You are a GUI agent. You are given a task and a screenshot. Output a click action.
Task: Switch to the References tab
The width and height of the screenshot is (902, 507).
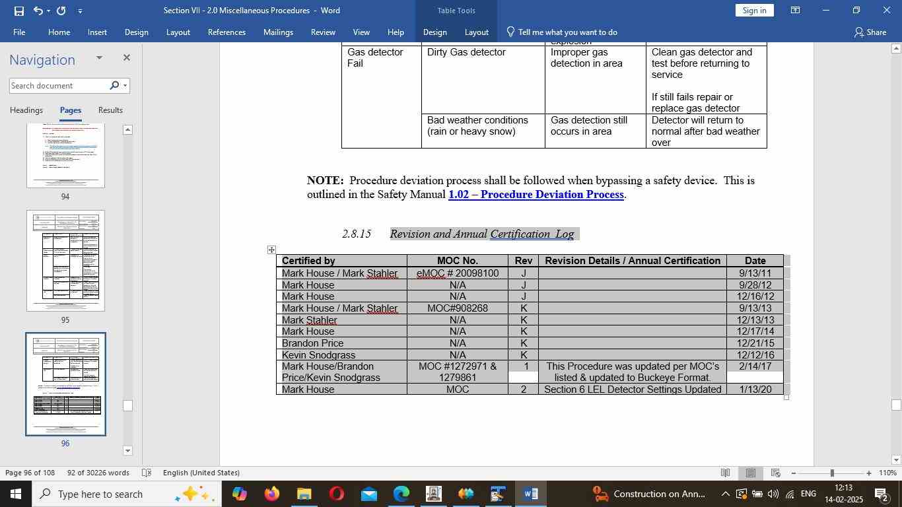pos(226,32)
